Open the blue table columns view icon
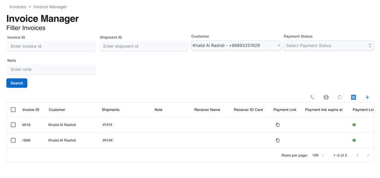 point(354,97)
